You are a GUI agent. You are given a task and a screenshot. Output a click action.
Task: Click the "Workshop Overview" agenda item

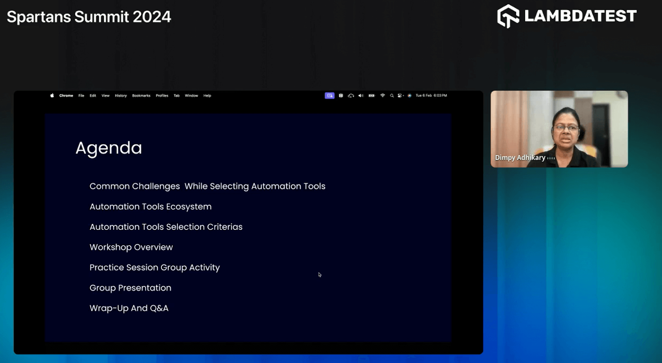point(131,247)
